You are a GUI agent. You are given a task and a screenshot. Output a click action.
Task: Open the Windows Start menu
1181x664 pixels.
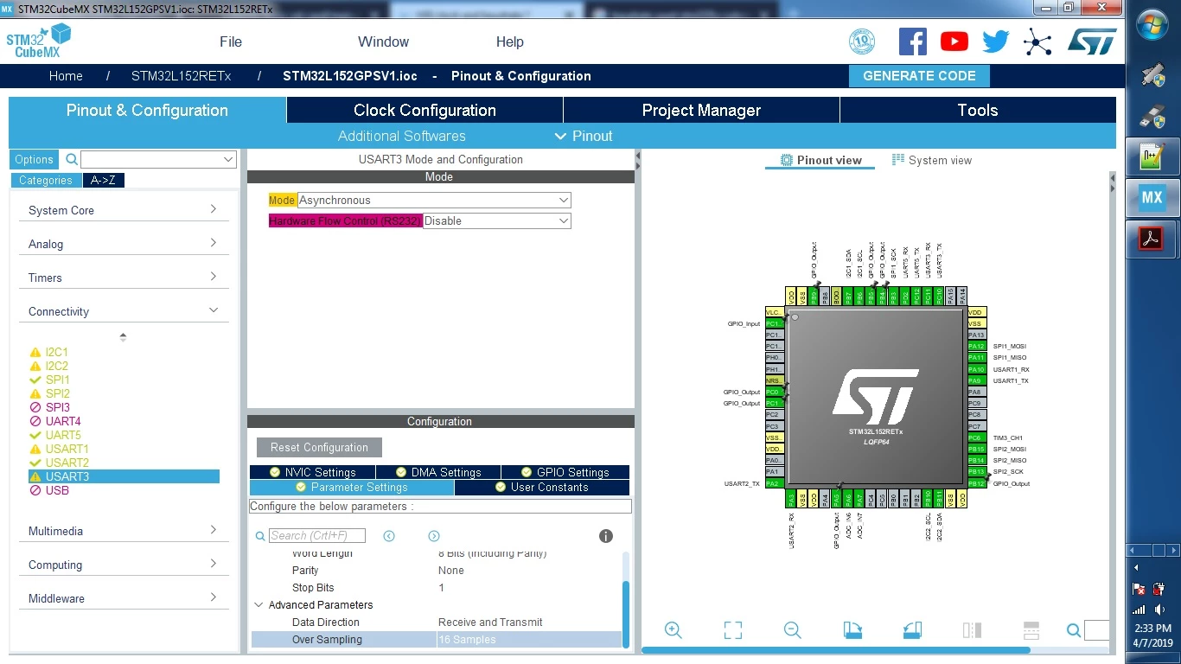[1152, 25]
